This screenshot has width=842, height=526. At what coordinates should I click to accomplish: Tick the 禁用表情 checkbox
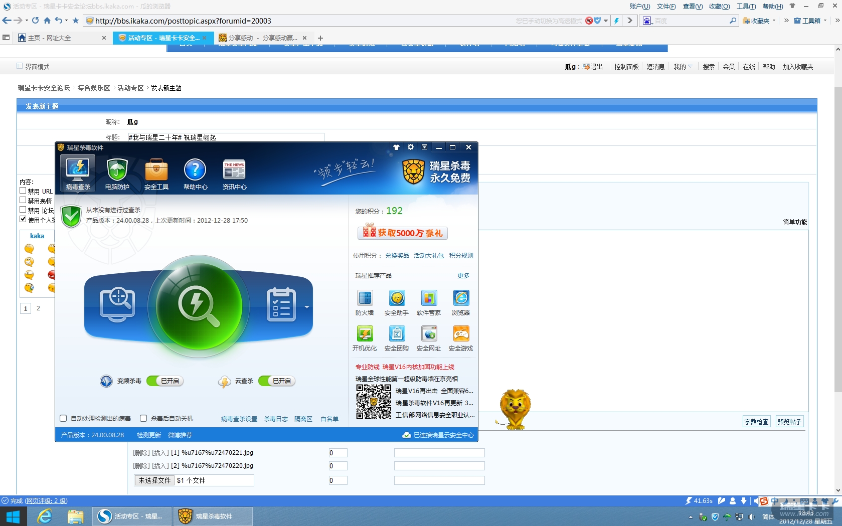(23, 200)
